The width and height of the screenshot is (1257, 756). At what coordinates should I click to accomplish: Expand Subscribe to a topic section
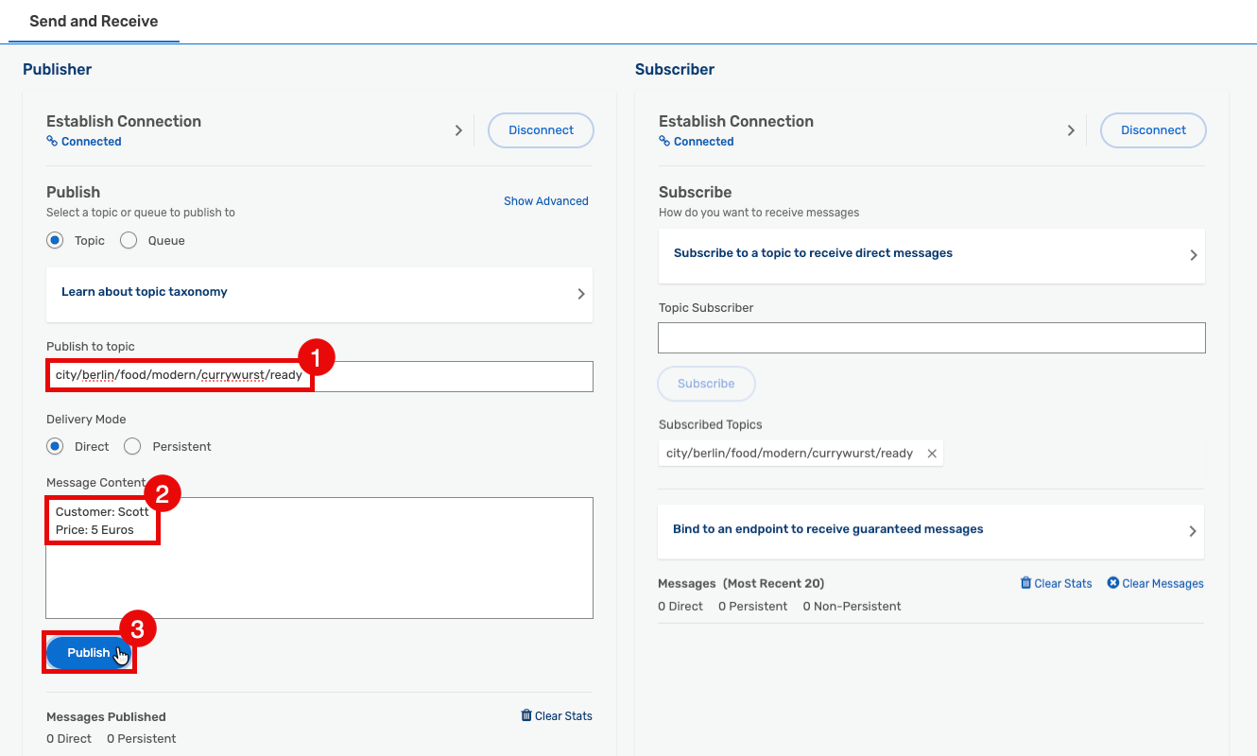click(932, 255)
